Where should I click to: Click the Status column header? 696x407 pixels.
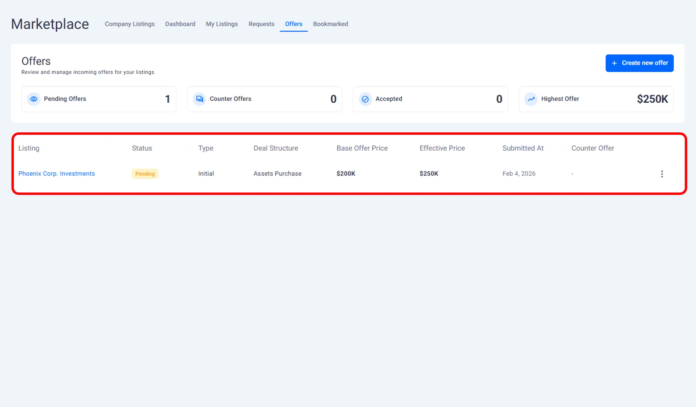pos(142,148)
